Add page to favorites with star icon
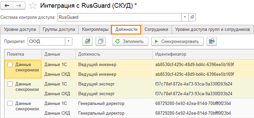The width and height of the screenshot is (254, 118). pyautogui.click(x=33, y=6)
